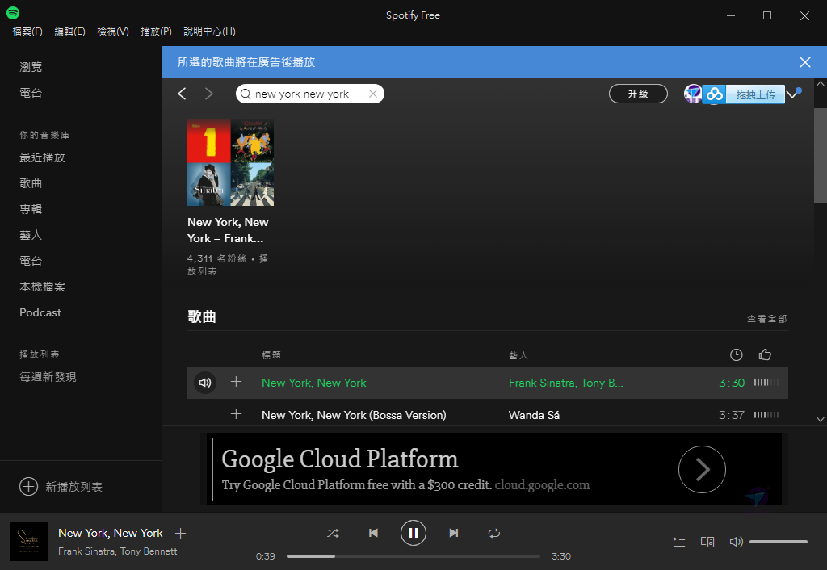Open Podcast in the sidebar
827x570 pixels.
pyautogui.click(x=40, y=312)
